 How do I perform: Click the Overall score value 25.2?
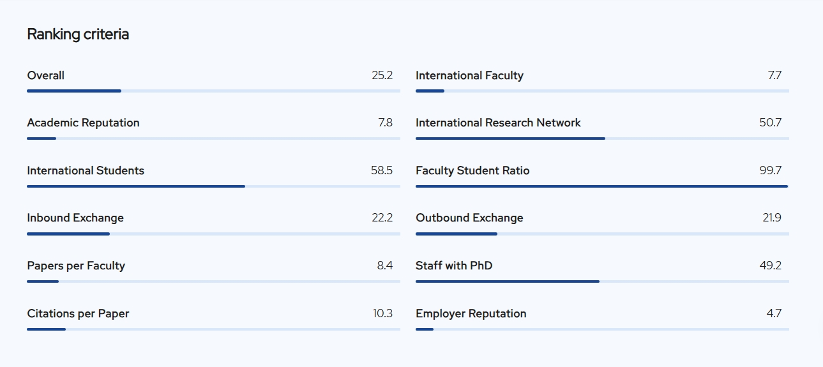point(382,75)
